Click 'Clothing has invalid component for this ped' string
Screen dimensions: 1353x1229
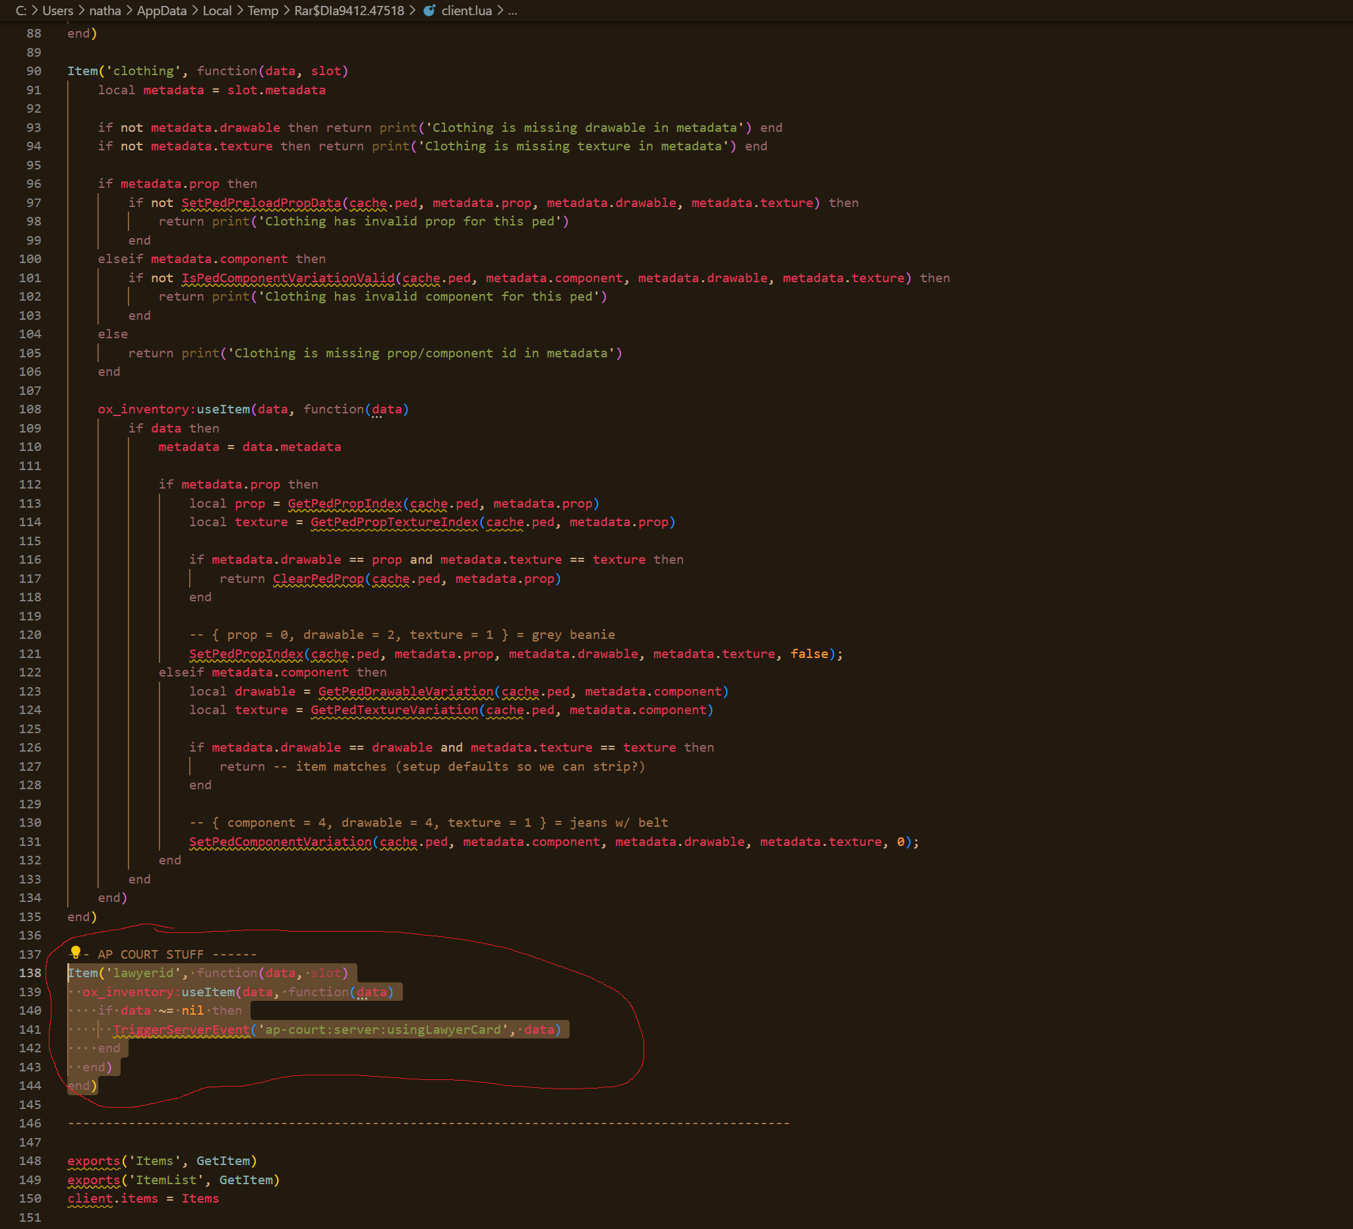click(x=429, y=297)
